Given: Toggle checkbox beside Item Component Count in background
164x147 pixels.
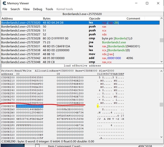Looking at the screenshot, I should [x=37, y=146].
